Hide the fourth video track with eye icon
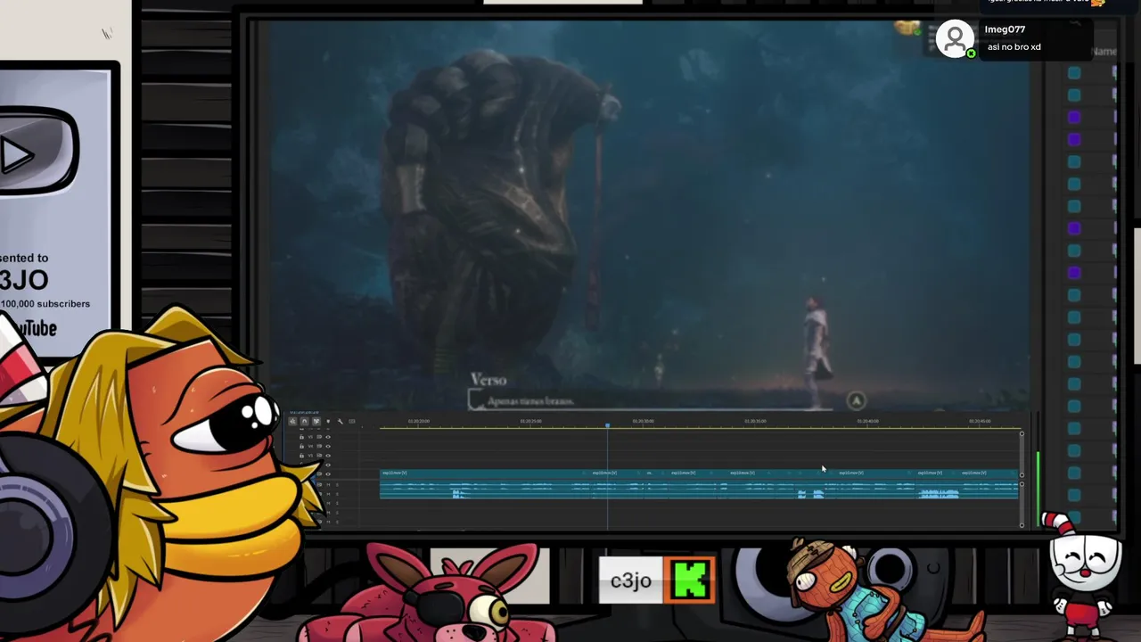The height and width of the screenshot is (642, 1141). 328,465
